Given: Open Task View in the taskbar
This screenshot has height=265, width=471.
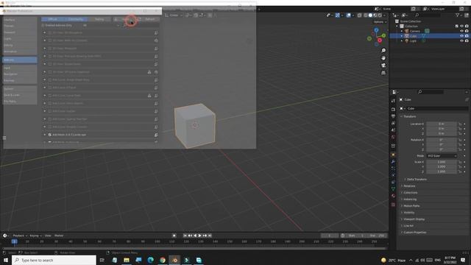Looking at the screenshot, I should pyautogui.click(x=102, y=260).
